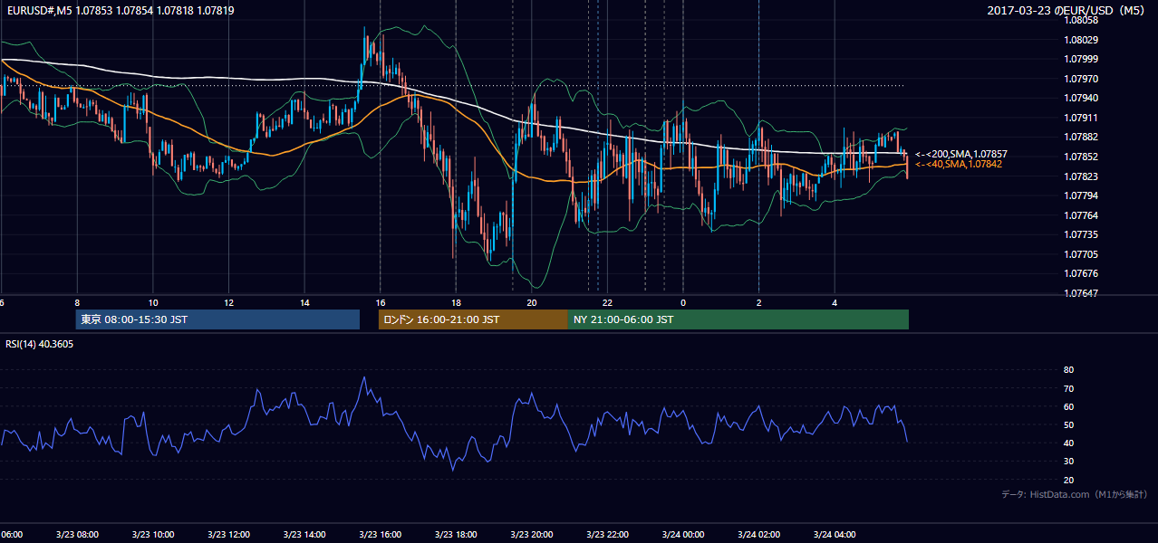
Task: Click price axis label 1.07735
Action: pos(1081,234)
